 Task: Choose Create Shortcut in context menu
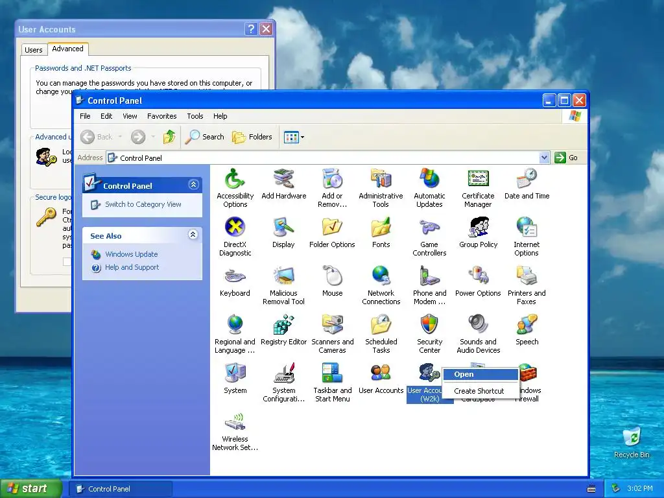coord(480,391)
